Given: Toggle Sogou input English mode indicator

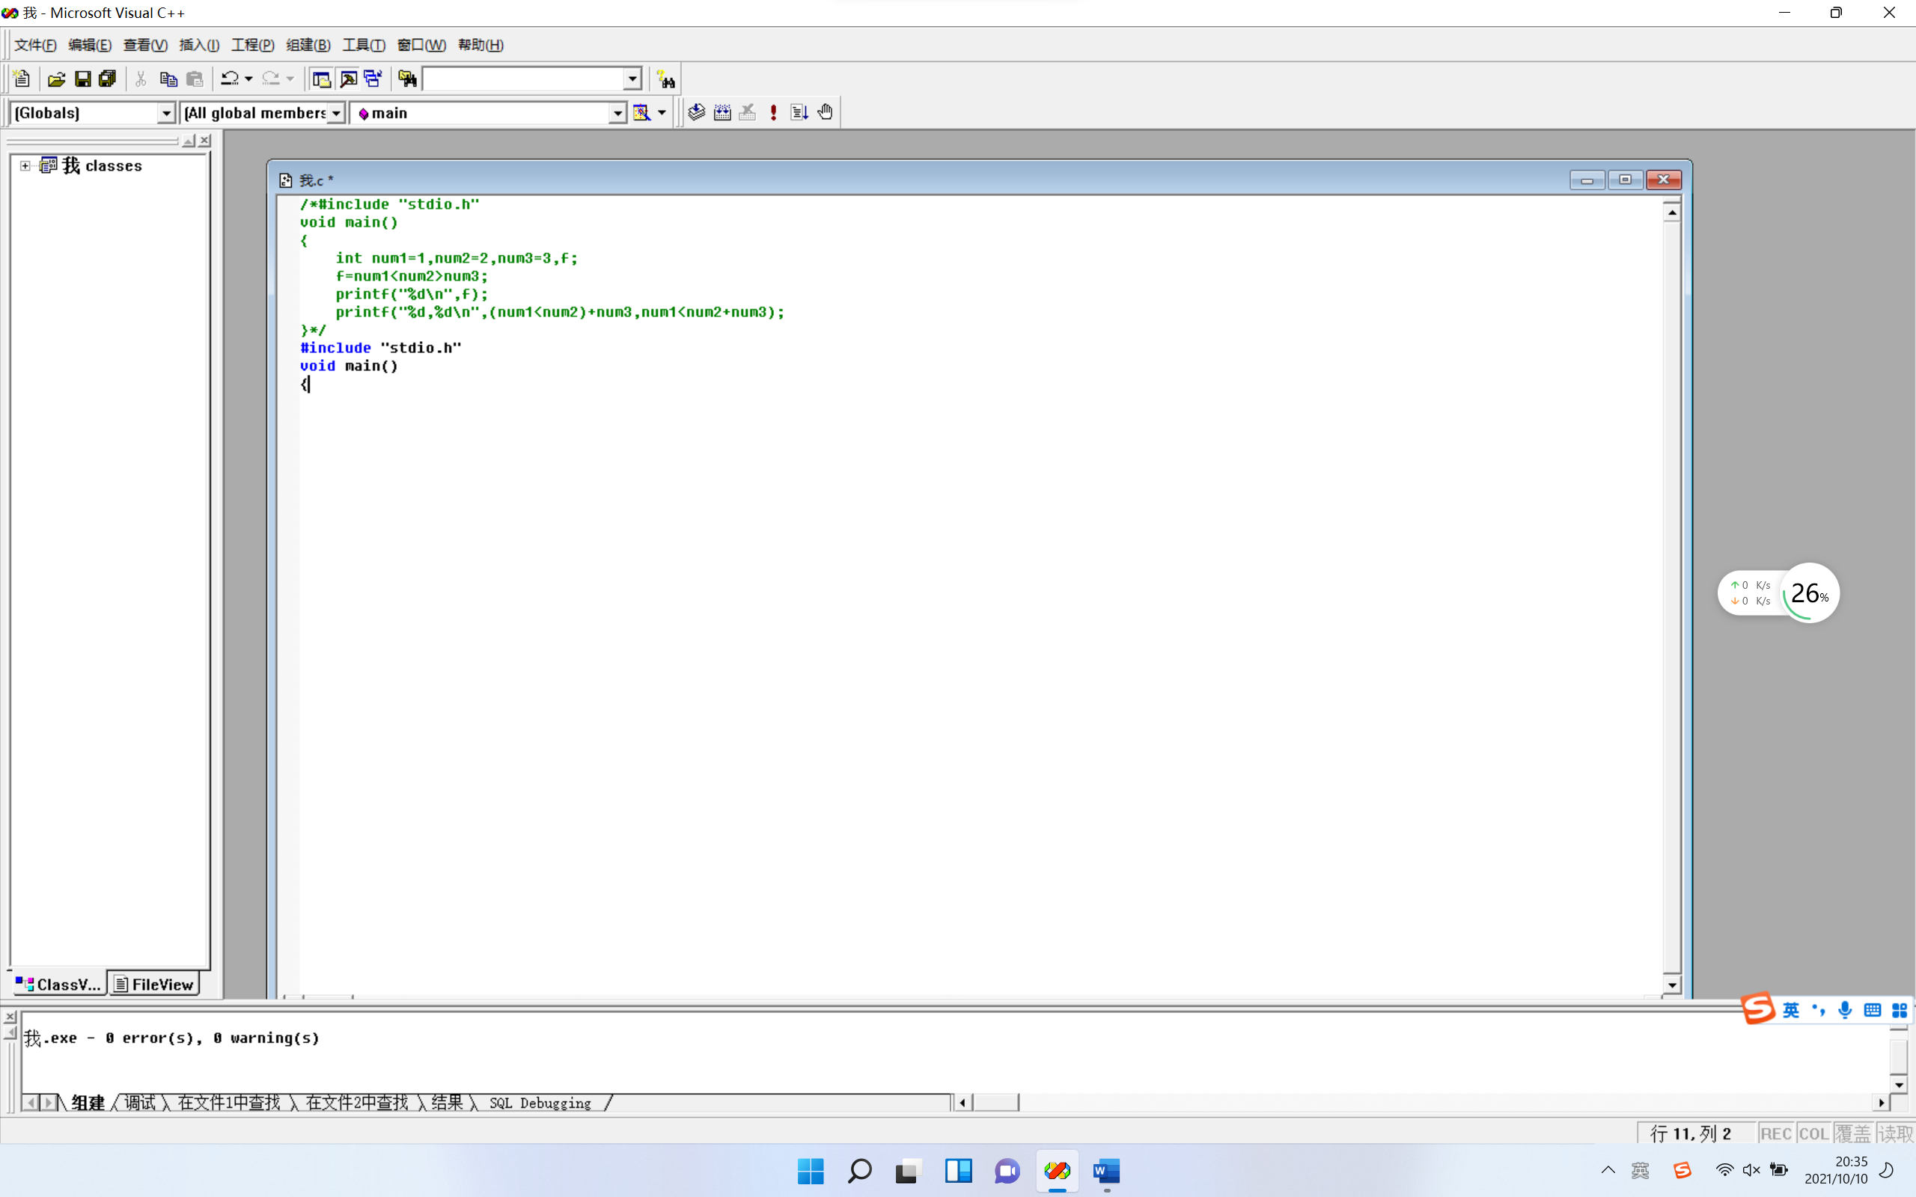Looking at the screenshot, I should [x=1791, y=1010].
